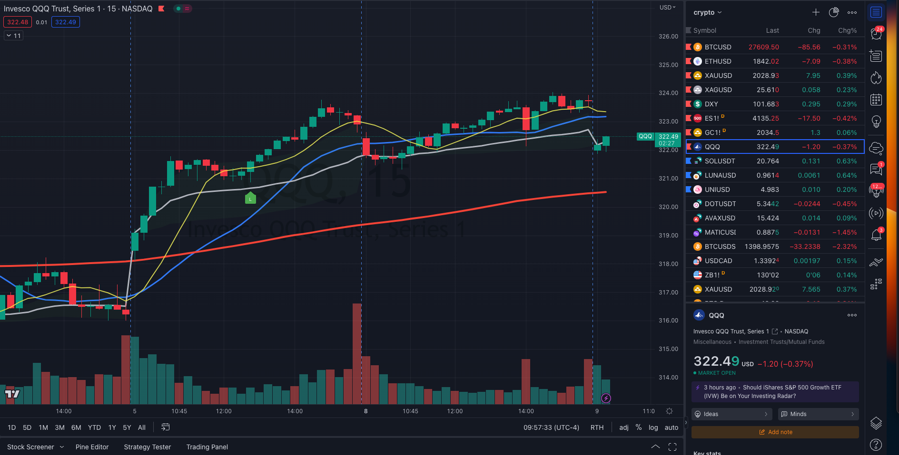899x455 pixels.
Task: Open the calendar grid icon in sidebar
Action: (876, 100)
